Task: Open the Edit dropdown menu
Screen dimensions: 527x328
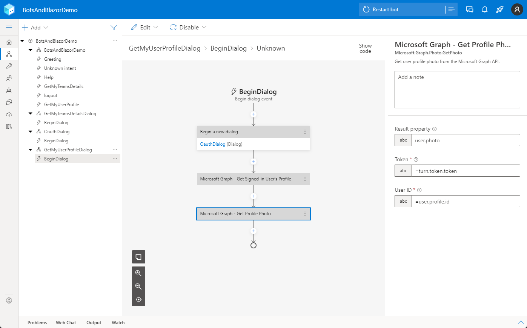Action: [x=144, y=27]
